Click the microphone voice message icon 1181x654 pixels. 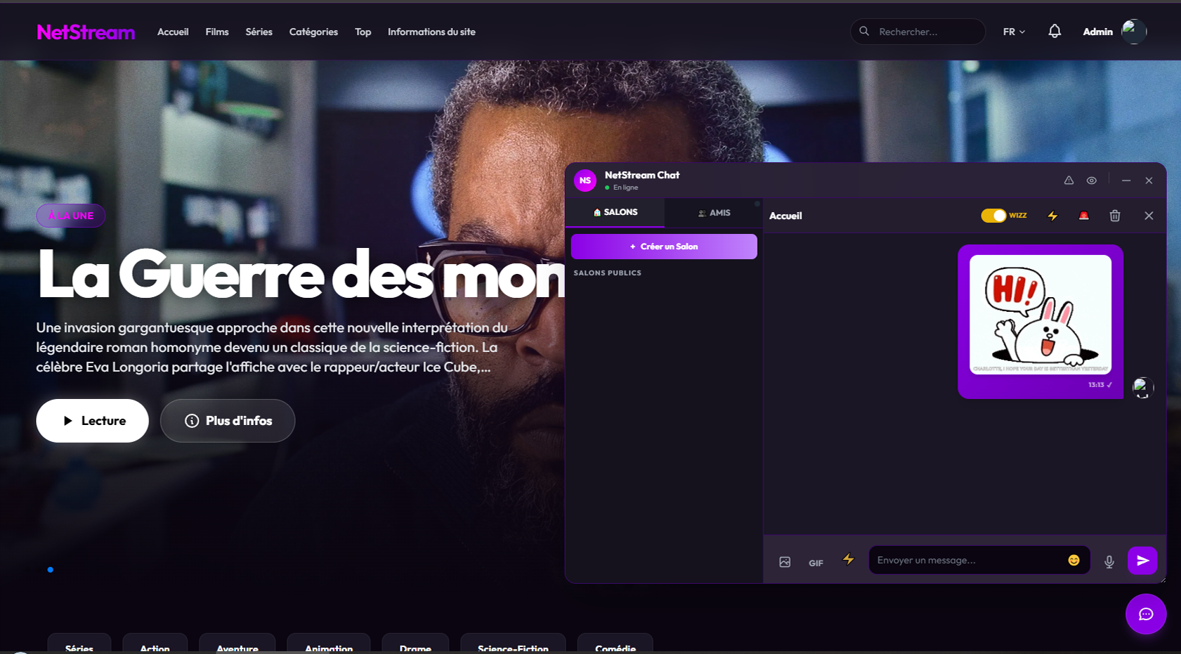[1109, 561]
